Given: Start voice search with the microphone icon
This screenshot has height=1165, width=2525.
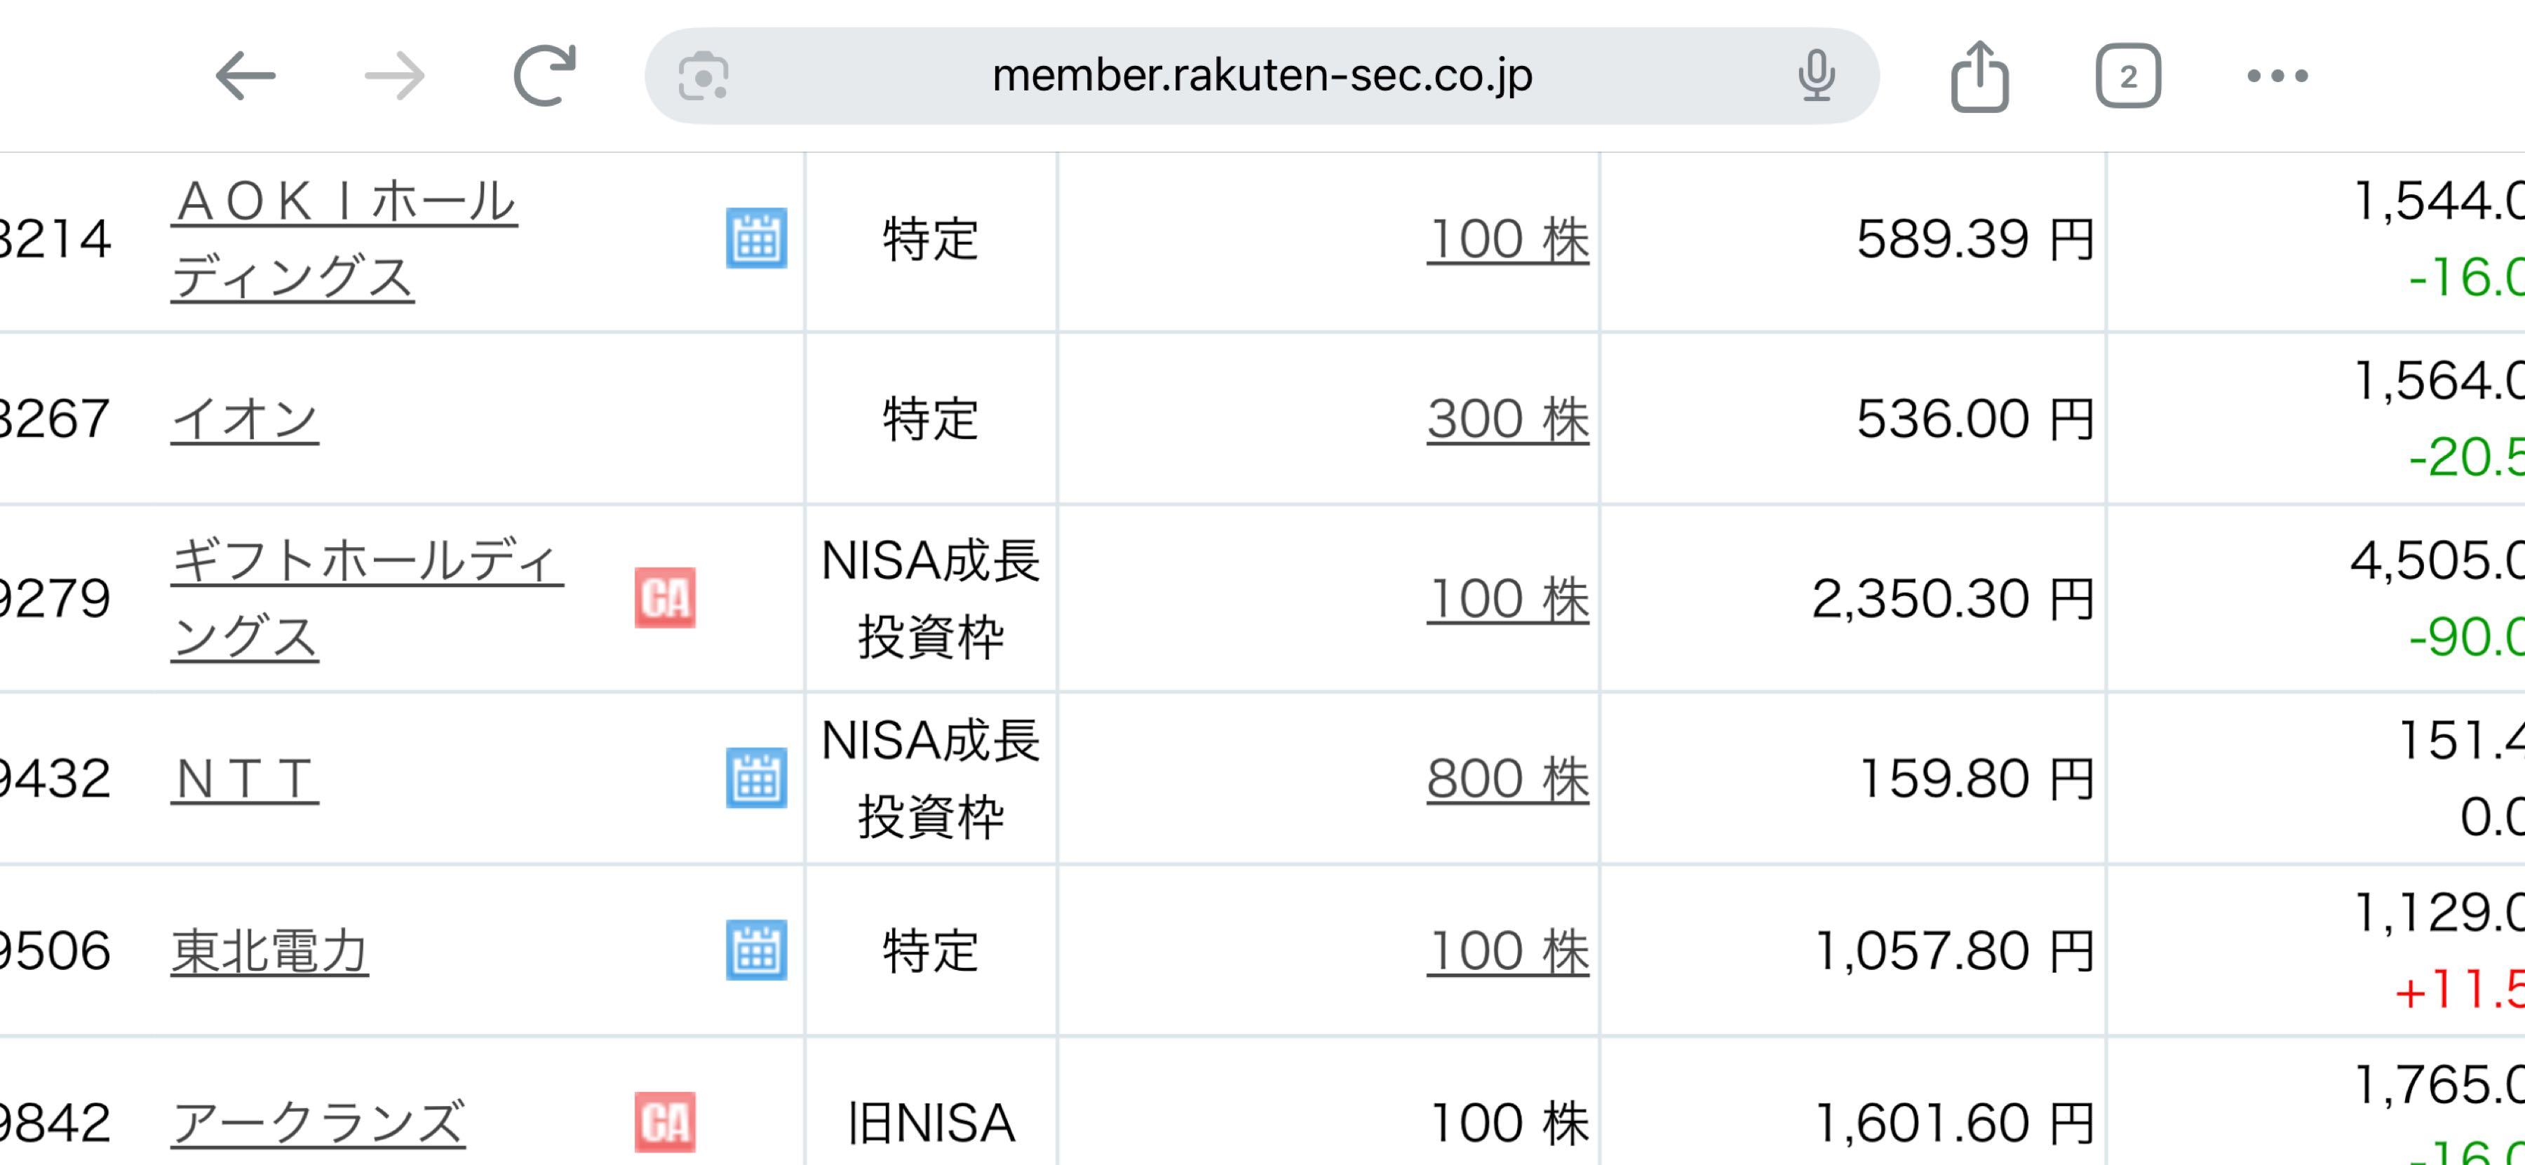Looking at the screenshot, I should pos(1815,76).
